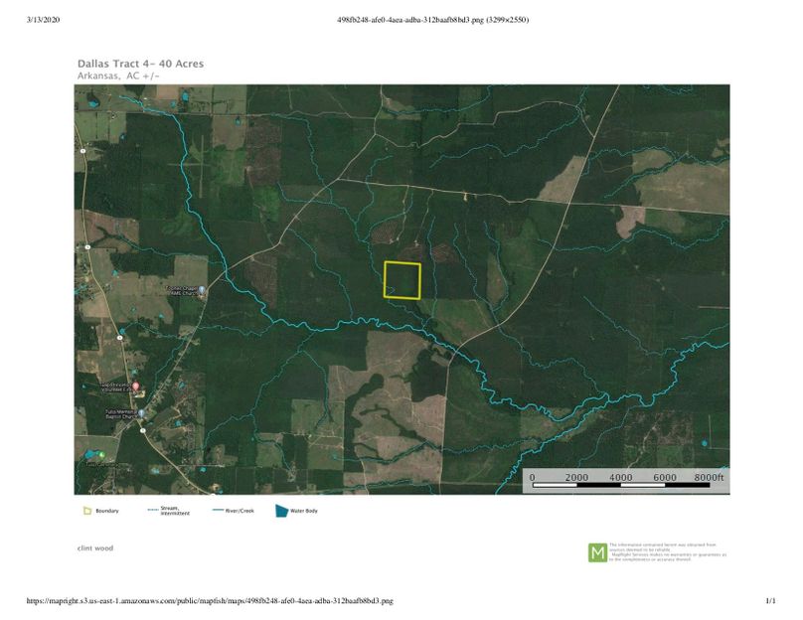Click the yellow Boundary legend icon
Viewport: 803px width, 620px height.
pos(85,511)
